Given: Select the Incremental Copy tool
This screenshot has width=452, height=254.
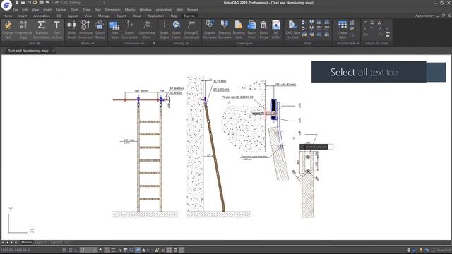Looking at the screenshot, I should pyautogui.click(x=23, y=30).
